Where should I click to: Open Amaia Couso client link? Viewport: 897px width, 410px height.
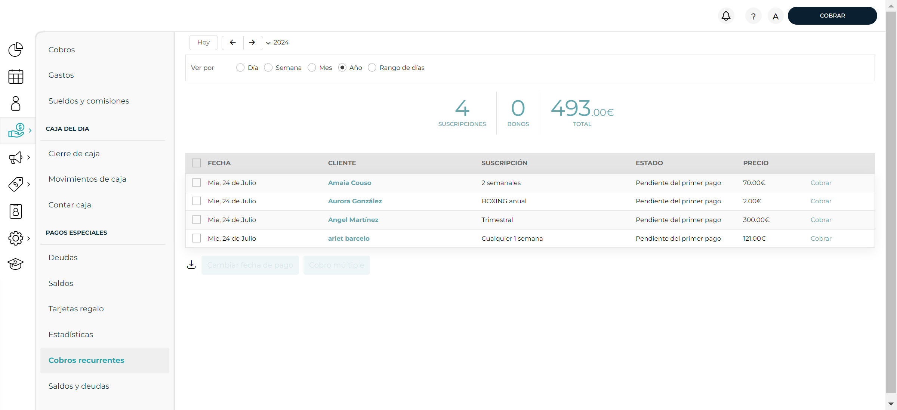[350, 183]
